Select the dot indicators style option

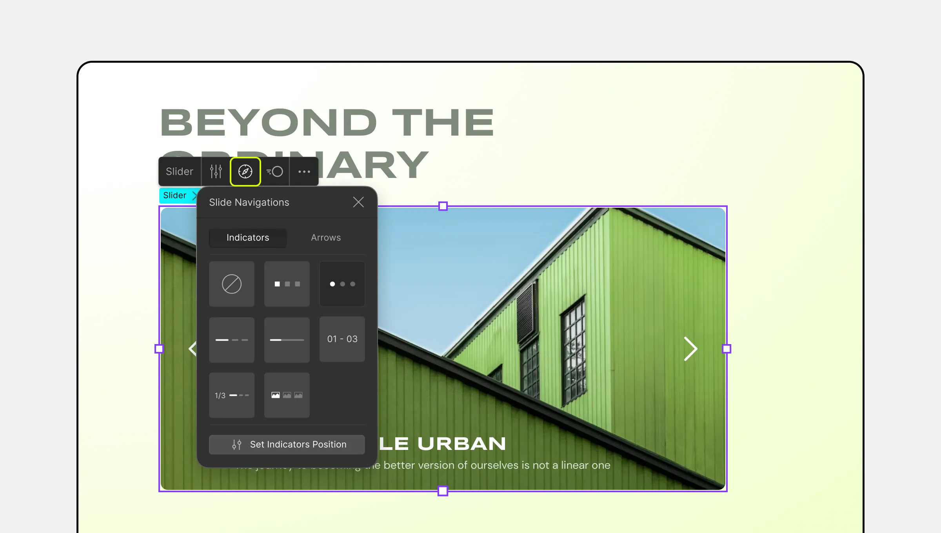342,284
